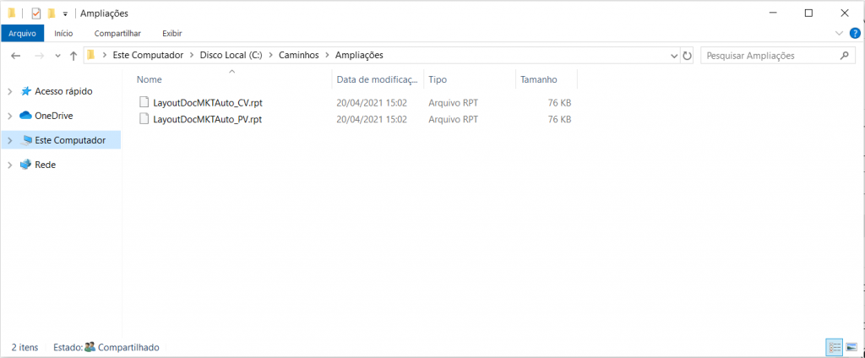
Task: Click Caminhos in the breadcrumb path
Action: 300,56
